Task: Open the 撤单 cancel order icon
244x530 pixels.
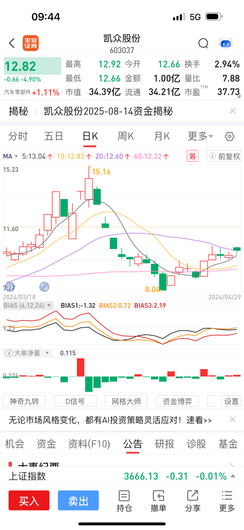Action: [x=158, y=501]
